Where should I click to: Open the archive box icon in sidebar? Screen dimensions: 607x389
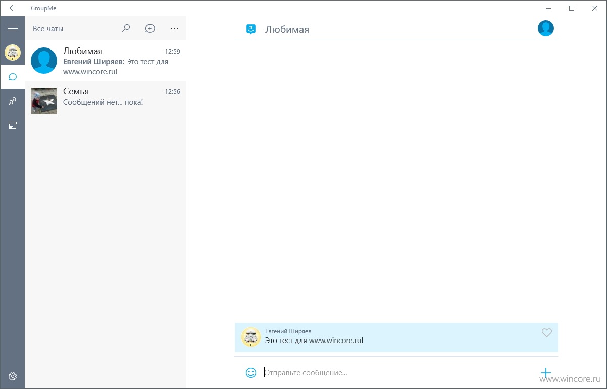[13, 125]
